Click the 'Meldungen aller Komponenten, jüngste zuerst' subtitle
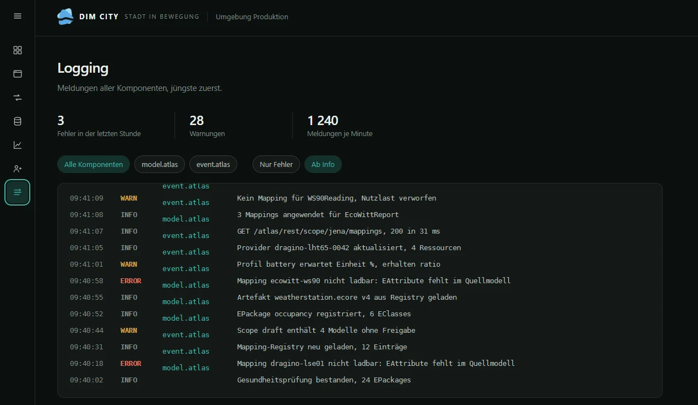This screenshot has width=698, height=405. point(140,88)
